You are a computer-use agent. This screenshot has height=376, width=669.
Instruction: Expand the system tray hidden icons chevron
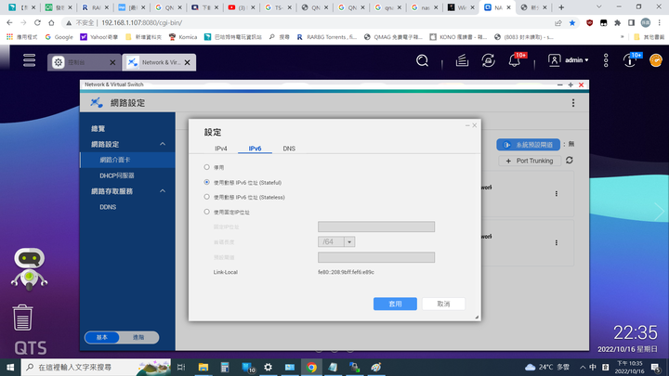coord(583,367)
